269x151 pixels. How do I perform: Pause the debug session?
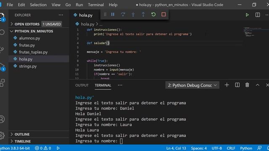pos(113,14)
